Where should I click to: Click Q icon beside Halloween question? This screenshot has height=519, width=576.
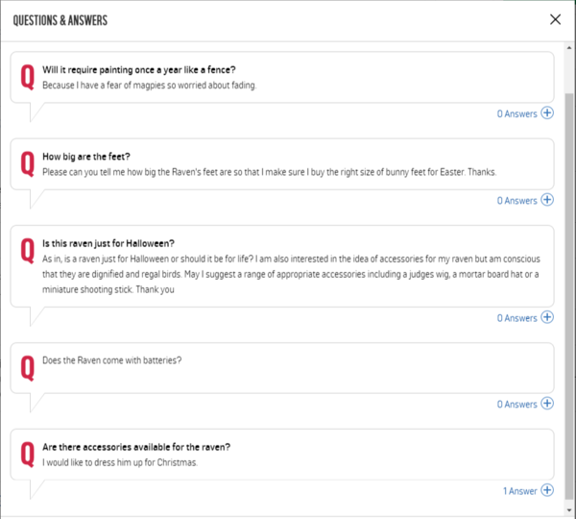pyautogui.click(x=27, y=252)
